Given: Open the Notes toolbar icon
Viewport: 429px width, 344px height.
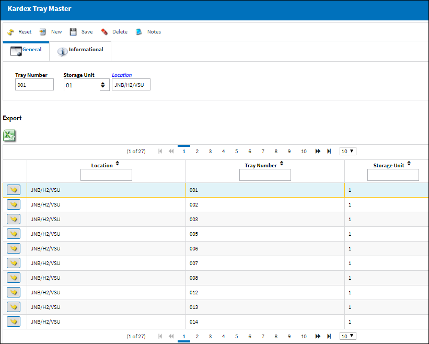Looking at the screenshot, I should pyautogui.click(x=138, y=32).
